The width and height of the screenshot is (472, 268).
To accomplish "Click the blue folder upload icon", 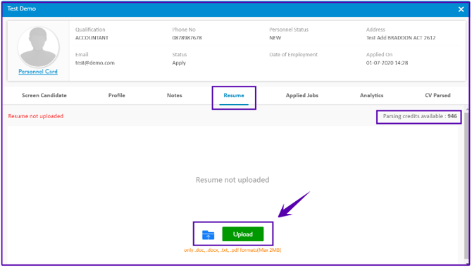I will click(208, 235).
